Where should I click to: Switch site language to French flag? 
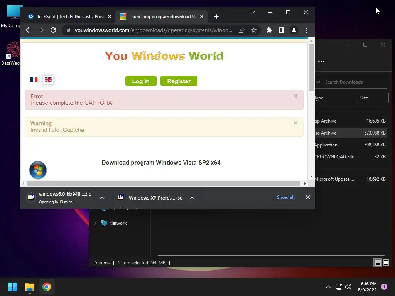(x=34, y=80)
